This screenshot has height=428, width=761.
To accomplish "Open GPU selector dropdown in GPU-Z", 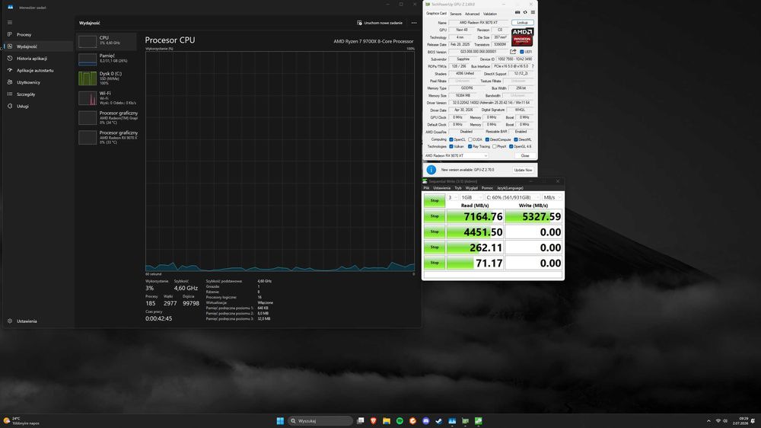I will pos(456,155).
